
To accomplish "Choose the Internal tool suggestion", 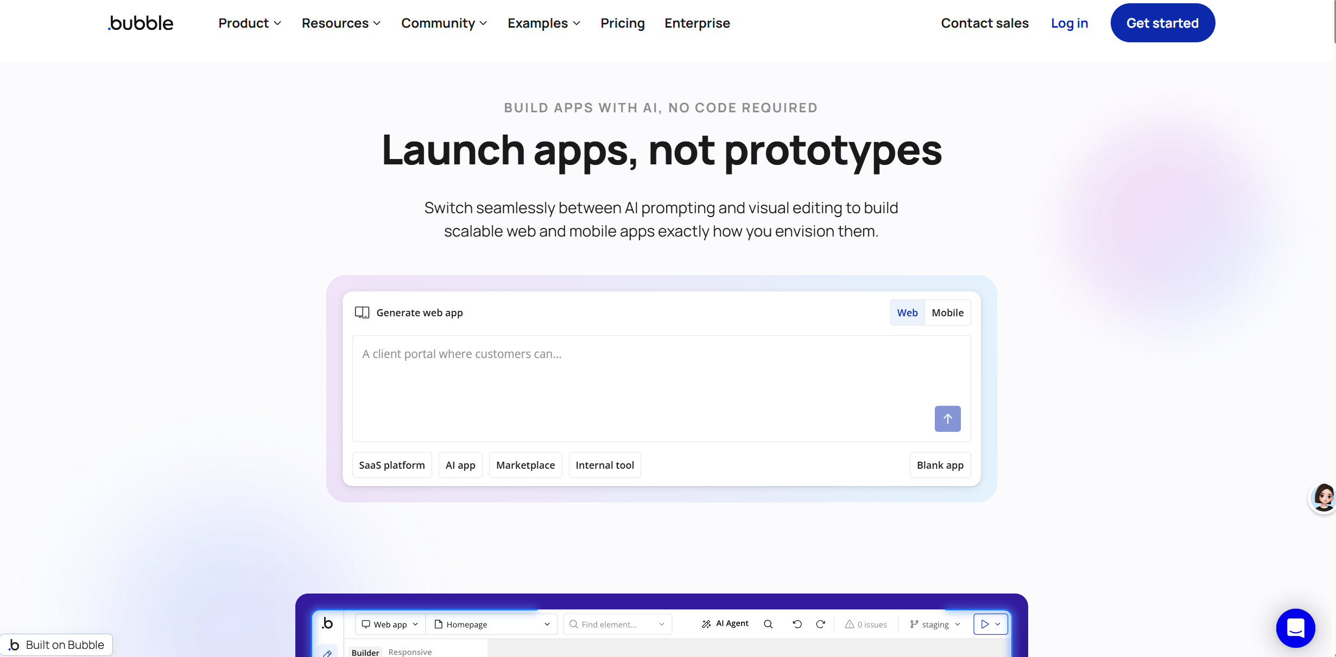I will 605,465.
